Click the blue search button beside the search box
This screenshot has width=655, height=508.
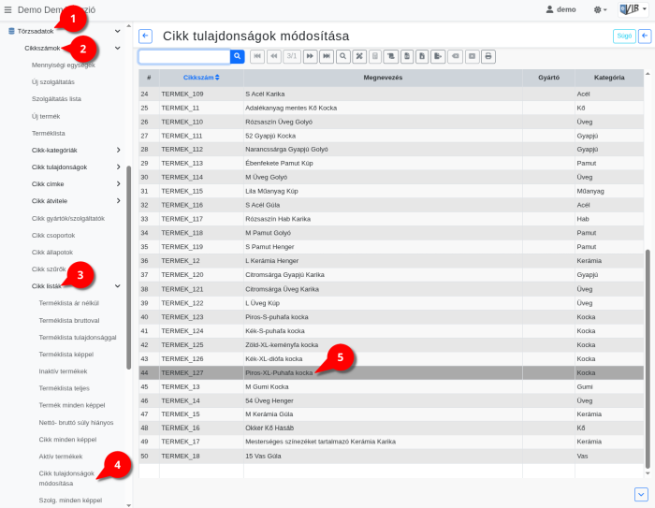pyautogui.click(x=238, y=56)
